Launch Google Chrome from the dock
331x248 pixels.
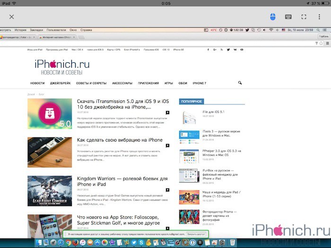68,243
